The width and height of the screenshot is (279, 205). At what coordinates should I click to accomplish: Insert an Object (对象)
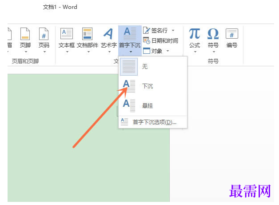click(x=152, y=51)
